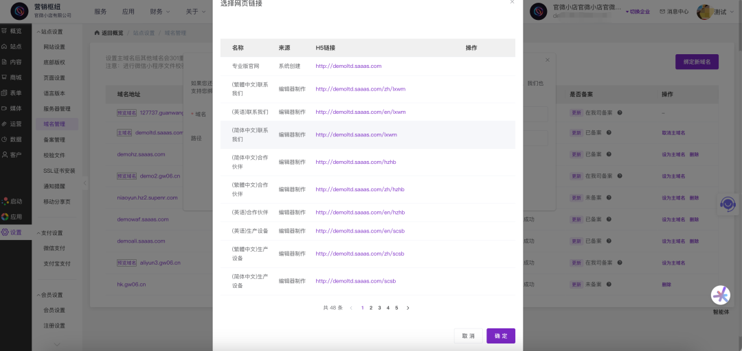Go to next page in pagination
The height and width of the screenshot is (351, 742).
407,308
